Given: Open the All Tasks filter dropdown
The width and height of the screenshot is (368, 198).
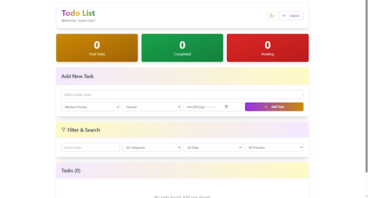Looking at the screenshot, I should (x=213, y=147).
